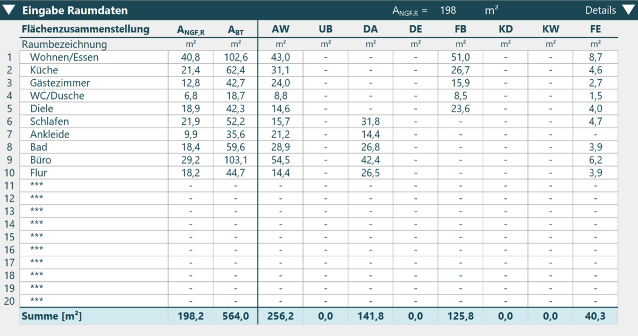Viewport: 638px width, 336px height.
Task: Select Wohnen/Essen net floor area 40,8
Action: tap(191, 57)
